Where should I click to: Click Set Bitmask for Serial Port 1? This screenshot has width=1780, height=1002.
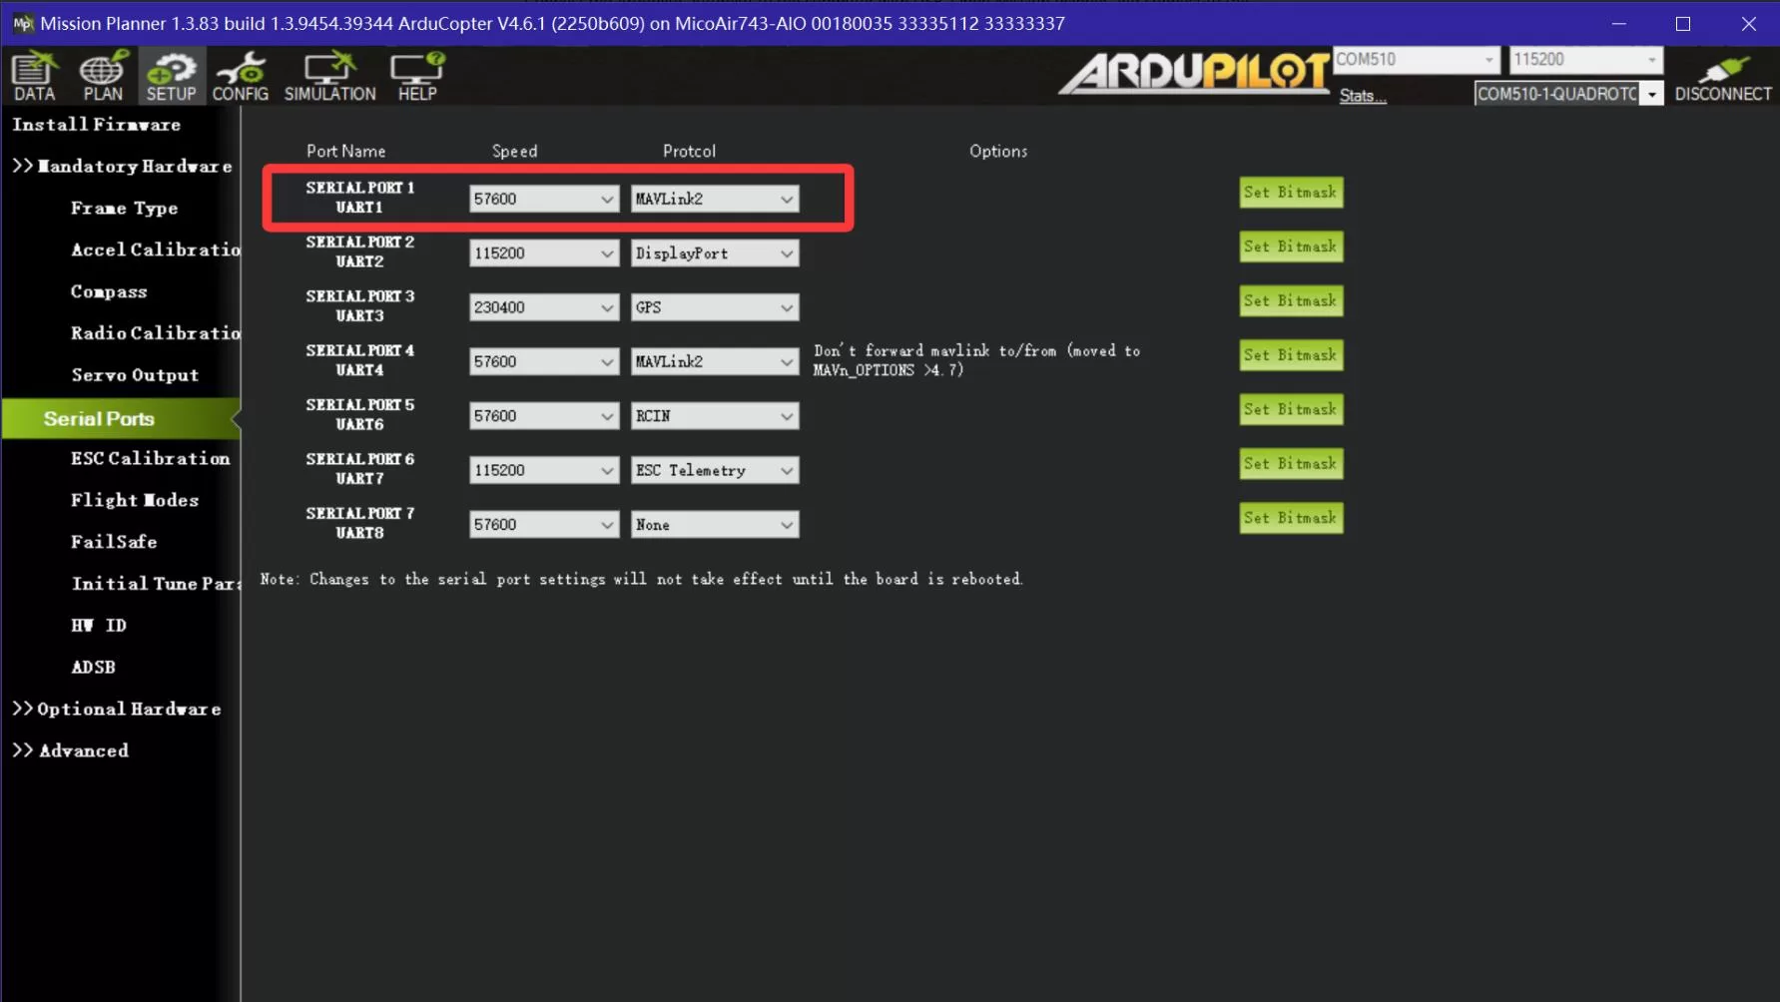(1291, 193)
